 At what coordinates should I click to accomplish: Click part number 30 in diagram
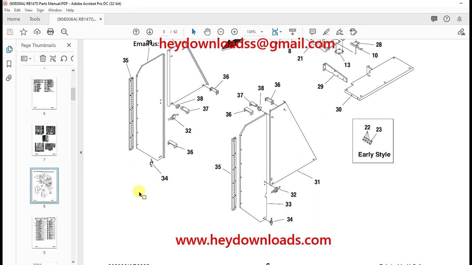339,109
